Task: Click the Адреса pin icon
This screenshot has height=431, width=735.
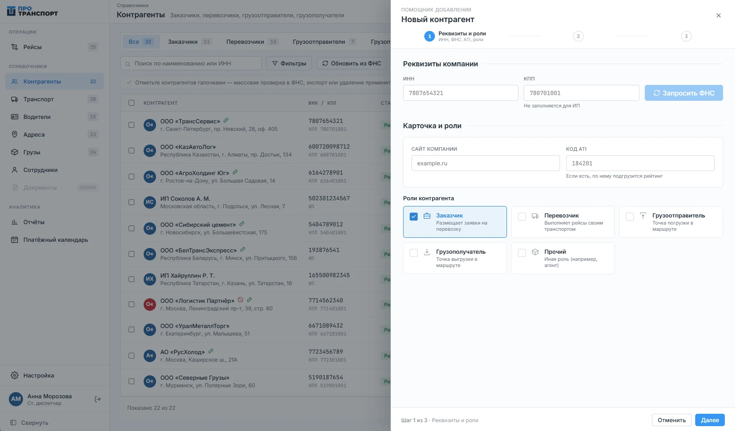Action: 15,134
